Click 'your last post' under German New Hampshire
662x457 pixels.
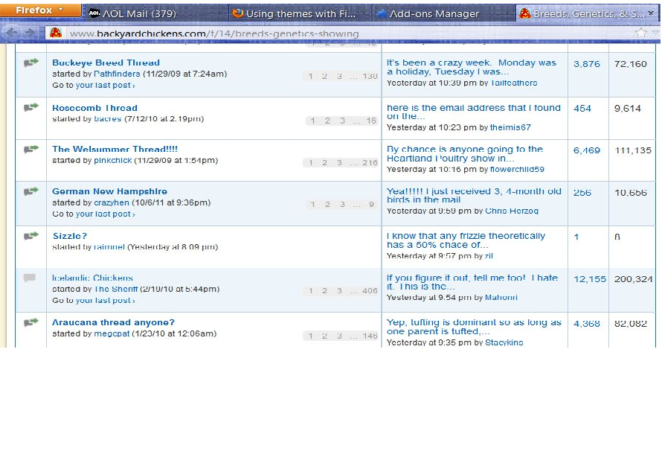point(105,214)
